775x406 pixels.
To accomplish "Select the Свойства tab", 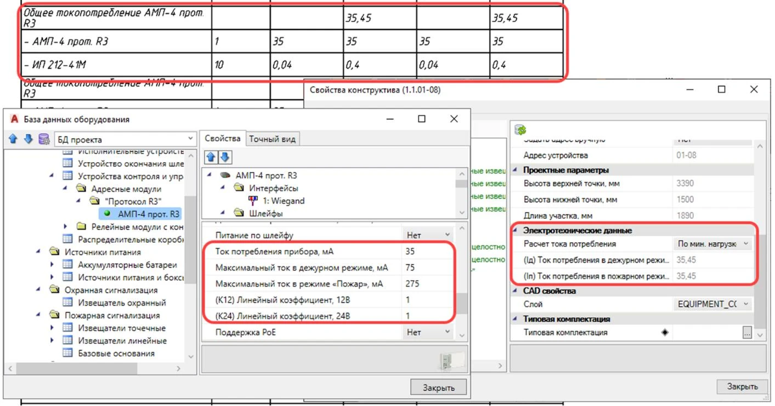I will [222, 139].
